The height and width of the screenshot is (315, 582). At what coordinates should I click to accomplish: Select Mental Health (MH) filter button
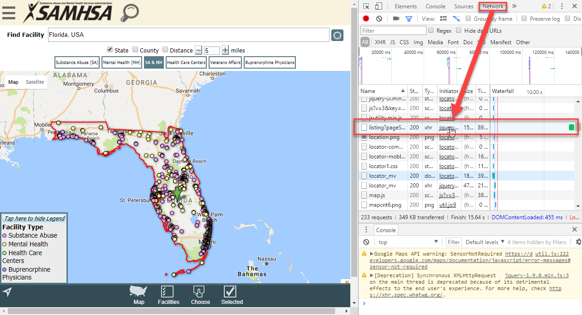[x=122, y=62]
